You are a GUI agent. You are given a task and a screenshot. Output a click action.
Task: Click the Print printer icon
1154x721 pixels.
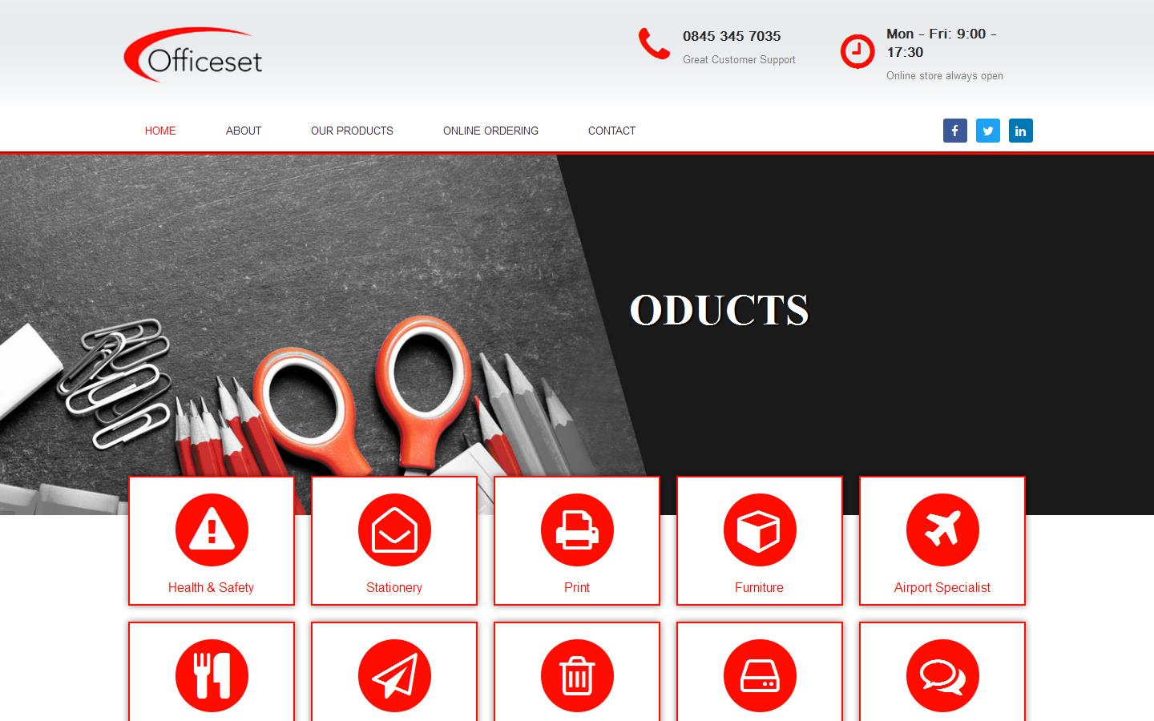pyautogui.click(x=576, y=530)
